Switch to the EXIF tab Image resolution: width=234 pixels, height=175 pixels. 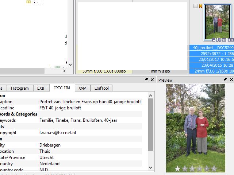[41, 88]
